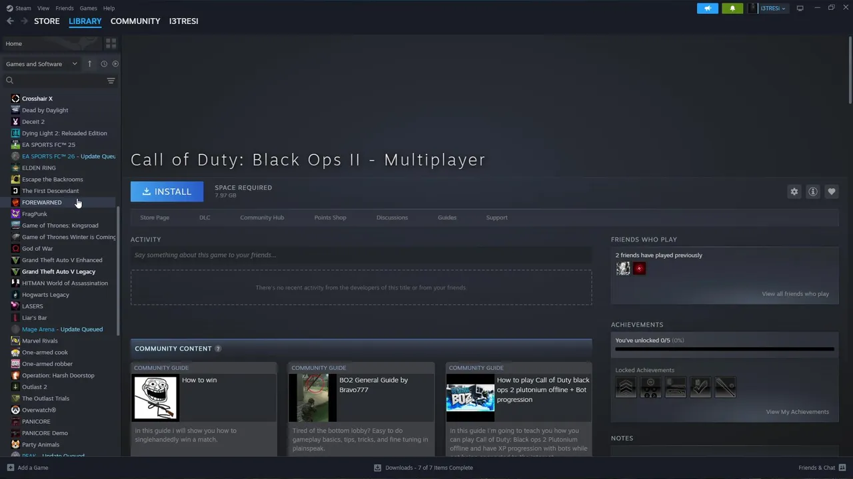Open the Discussions link
This screenshot has height=479, width=853.
[x=392, y=218]
